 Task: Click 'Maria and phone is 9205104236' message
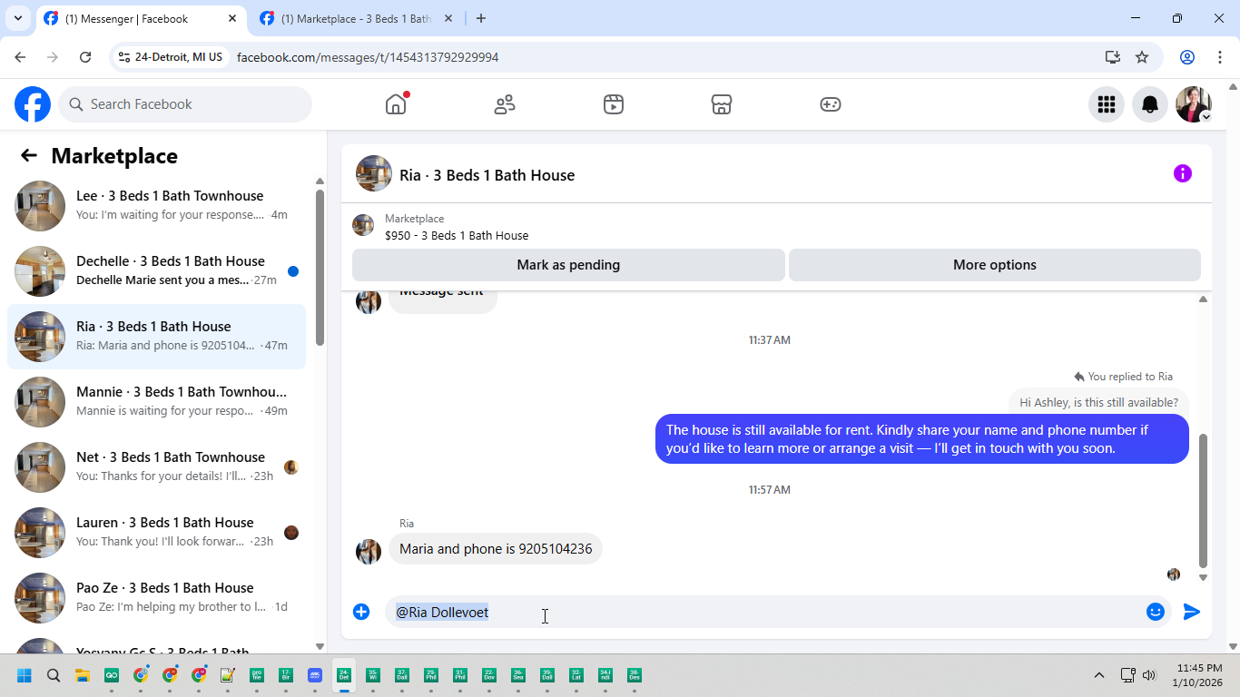tap(496, 549)
